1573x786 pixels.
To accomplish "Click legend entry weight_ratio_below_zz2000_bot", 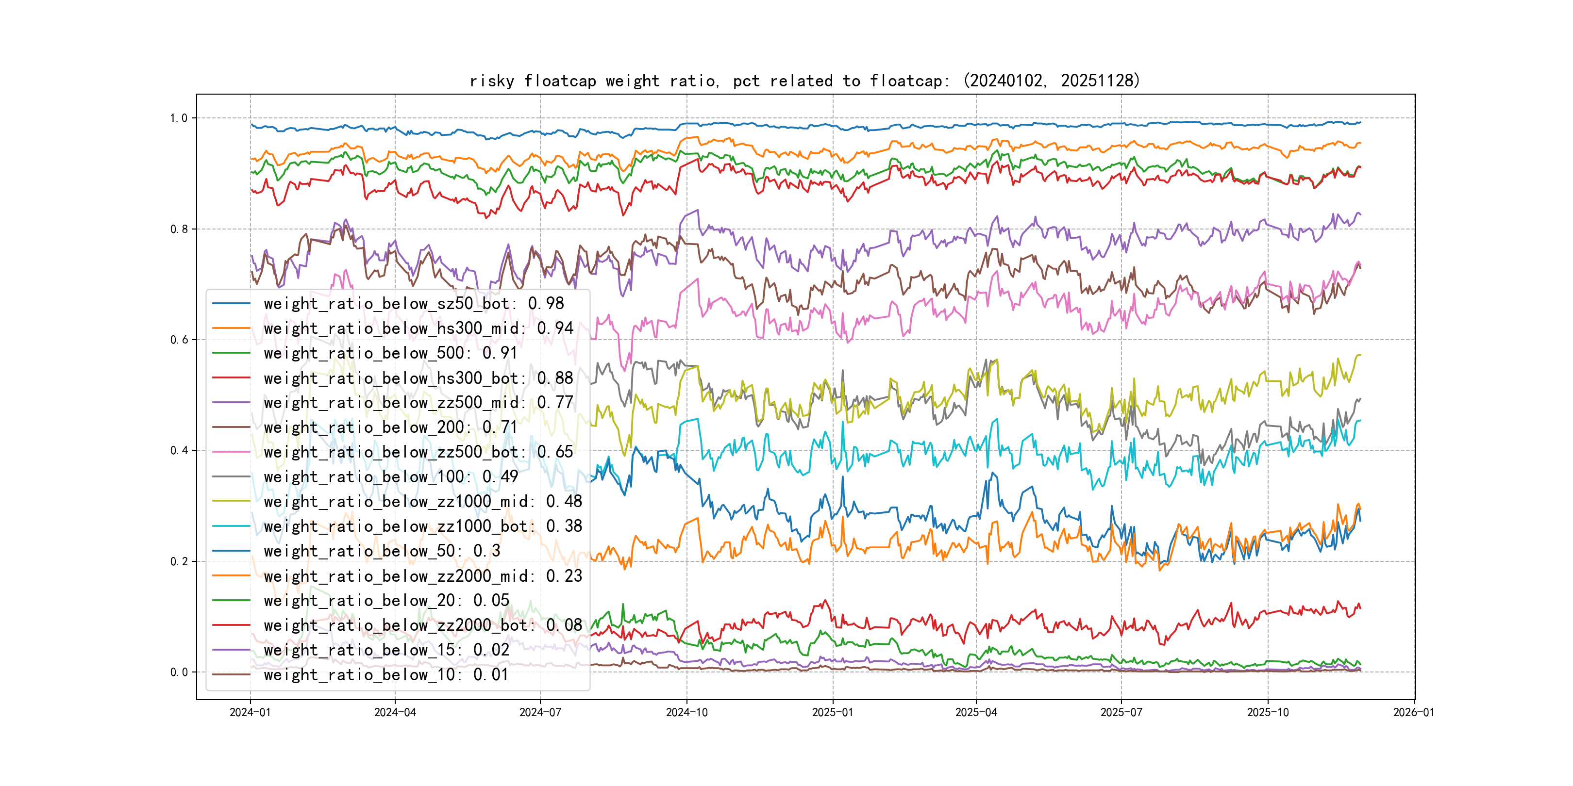I will [x=422, y=625].
